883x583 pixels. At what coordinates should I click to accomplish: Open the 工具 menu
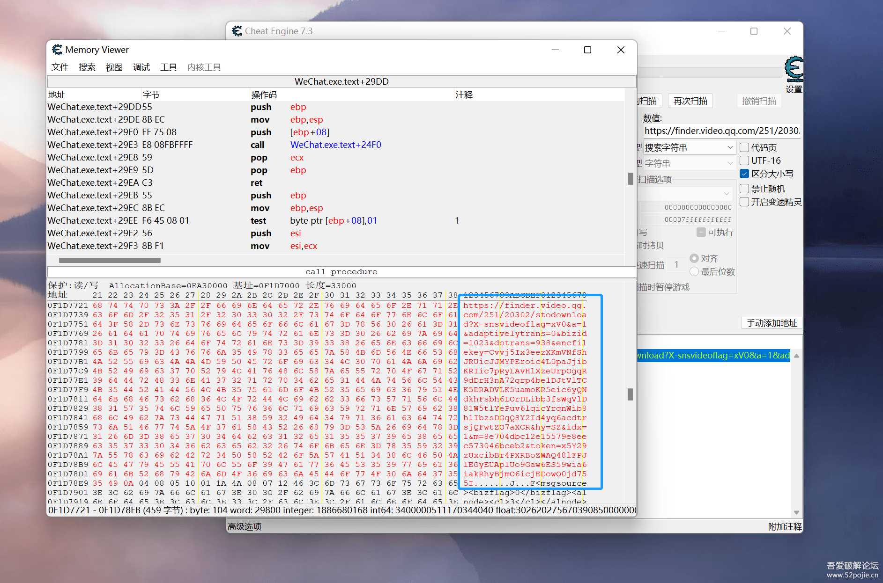(x=168, y=67)
